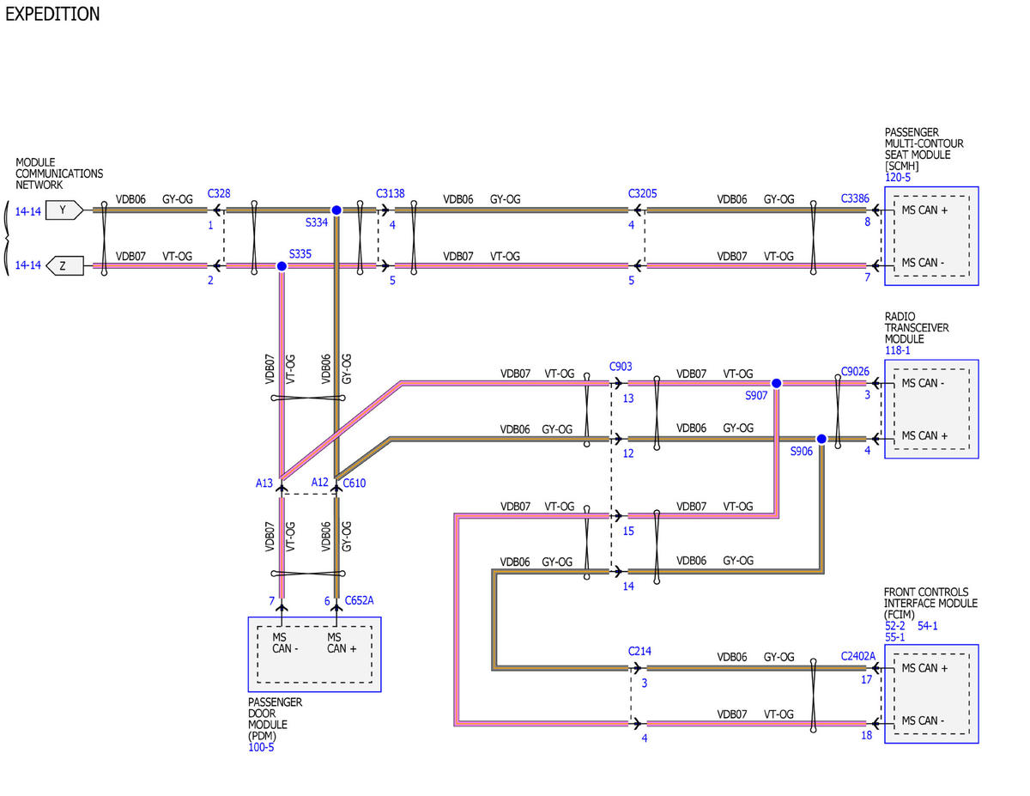Select the S907 splice dot
The width and height of the screenshot is (1030, 796).
coord(776,383)
